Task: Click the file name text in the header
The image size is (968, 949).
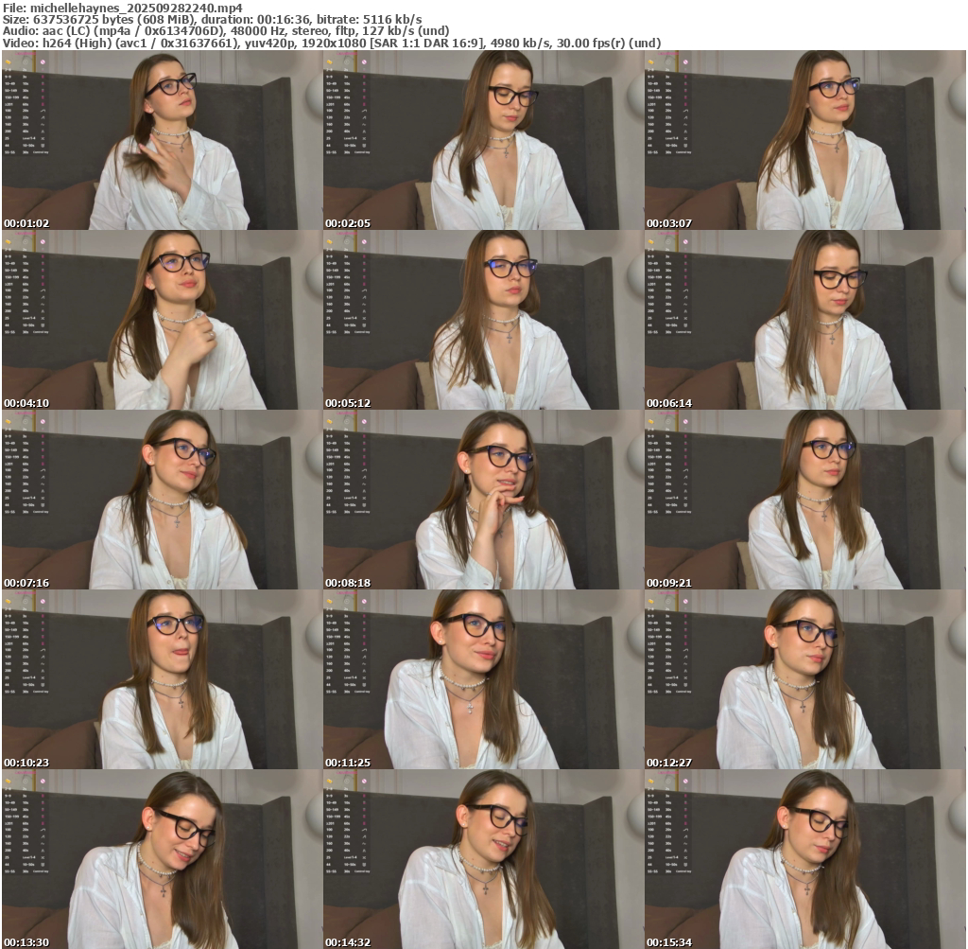Action: point(122,7)
